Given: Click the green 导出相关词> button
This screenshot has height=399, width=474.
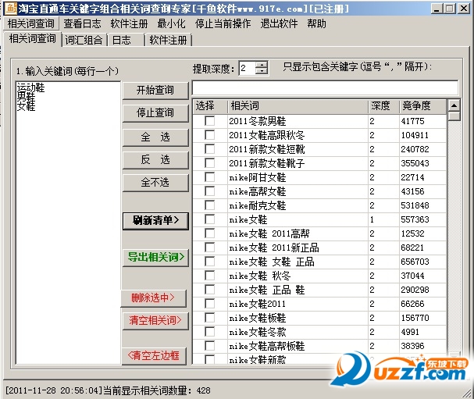Looking at the screenshot, I should coord(155,257).
